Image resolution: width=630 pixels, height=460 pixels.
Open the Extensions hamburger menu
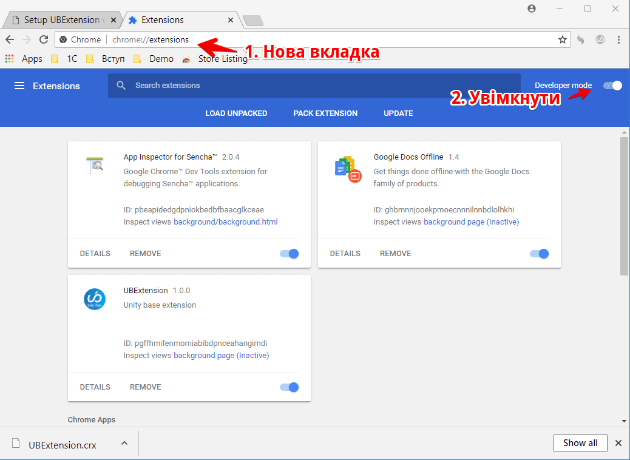click(x=19, y=86)
